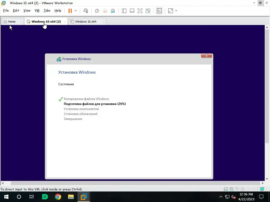This screenshot has width=270, height=202.
Task: Open the power options arrow beside the pause icon
Action: (76, 11)
